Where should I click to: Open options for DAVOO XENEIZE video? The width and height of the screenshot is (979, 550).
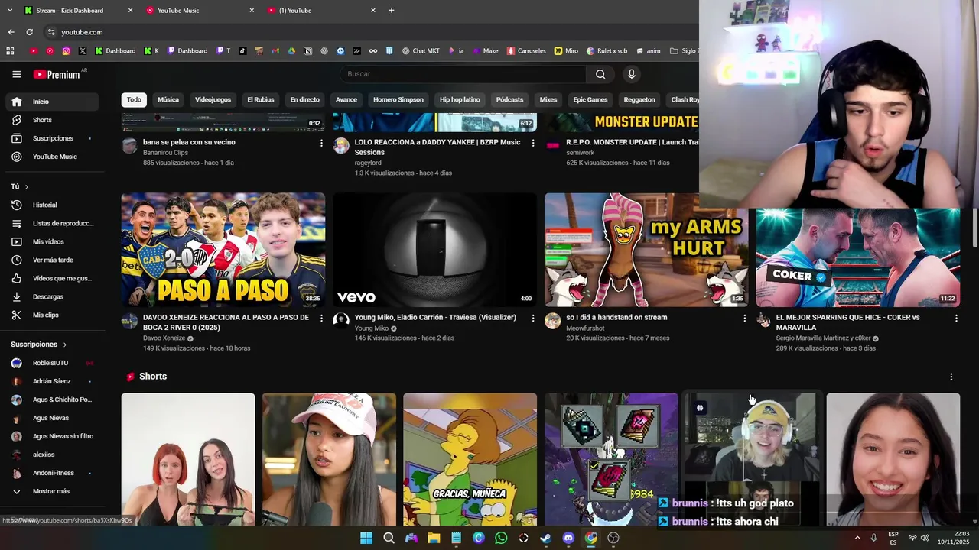(321, 318)
